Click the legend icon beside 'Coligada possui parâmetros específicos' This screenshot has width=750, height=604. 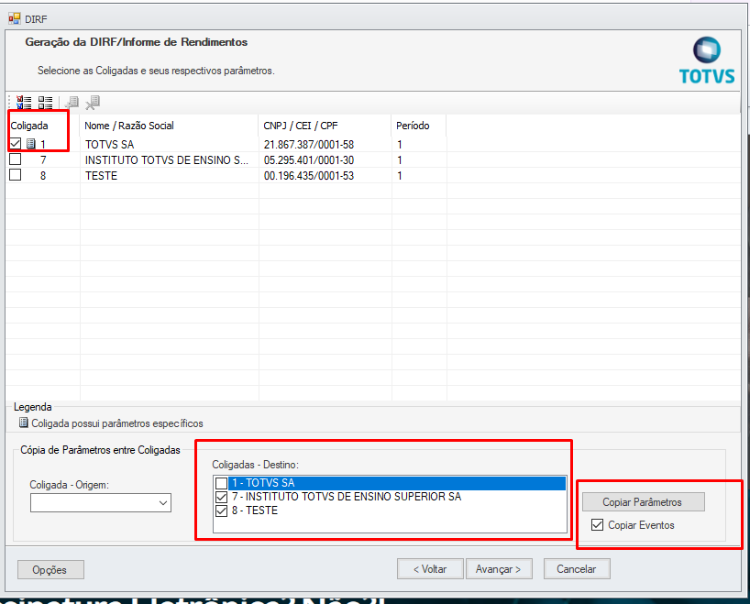pyautogui.click(x=23, y=423)
